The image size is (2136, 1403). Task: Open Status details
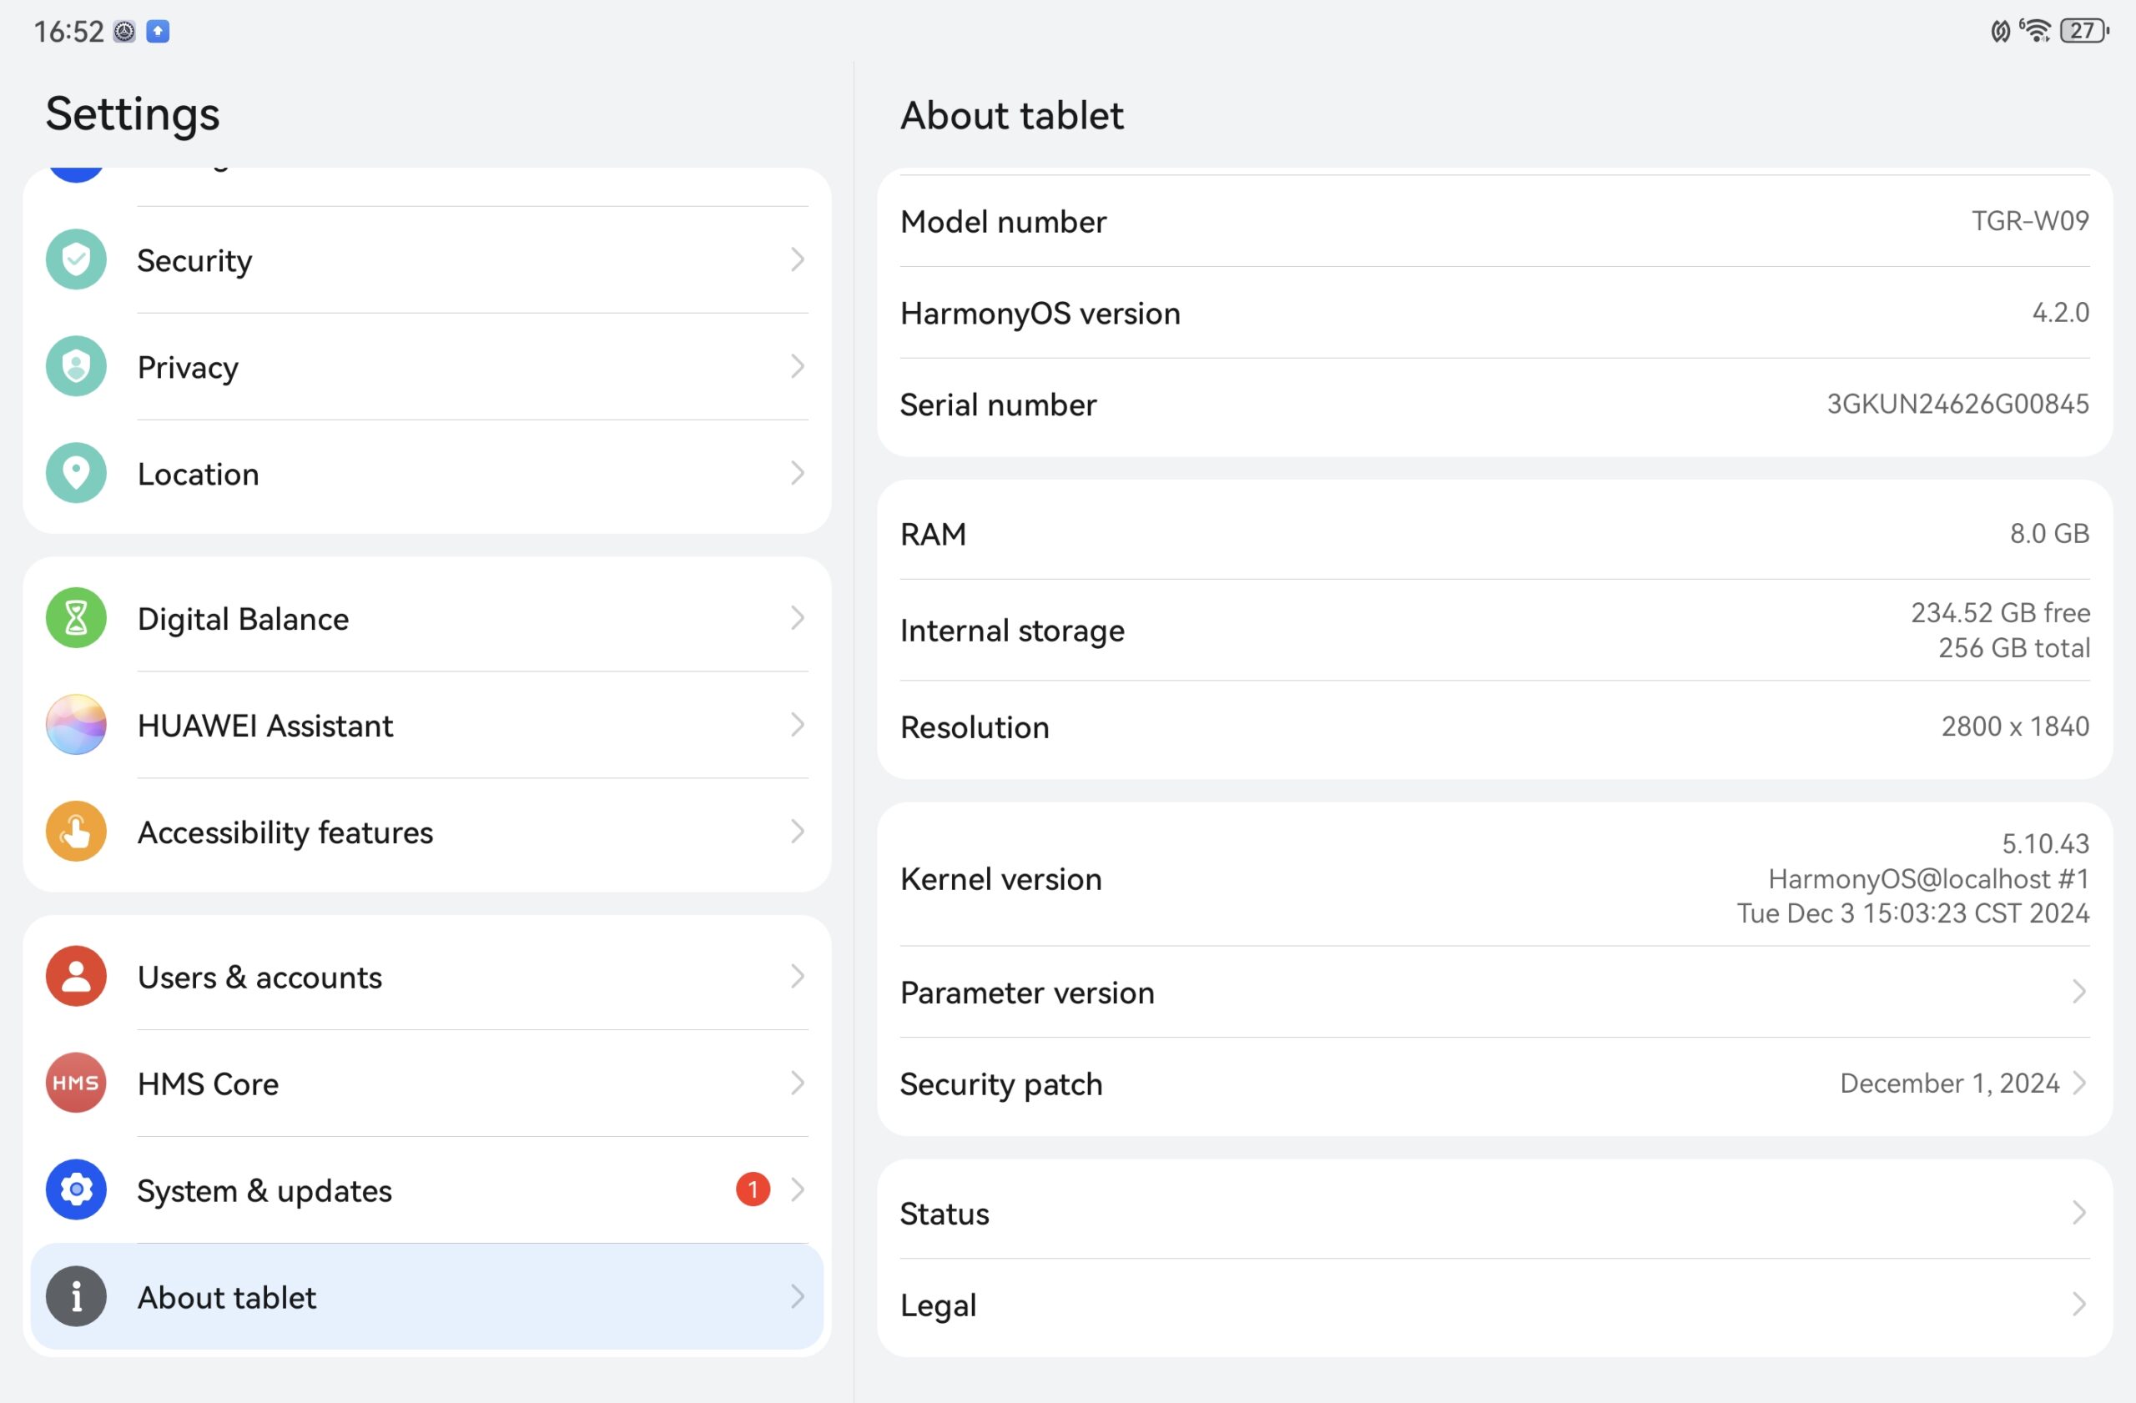[1495, 1213]
